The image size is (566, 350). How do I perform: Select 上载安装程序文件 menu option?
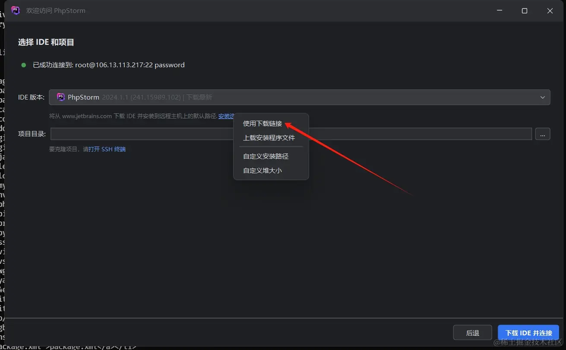pyautogui.click(x=269, y=138)
